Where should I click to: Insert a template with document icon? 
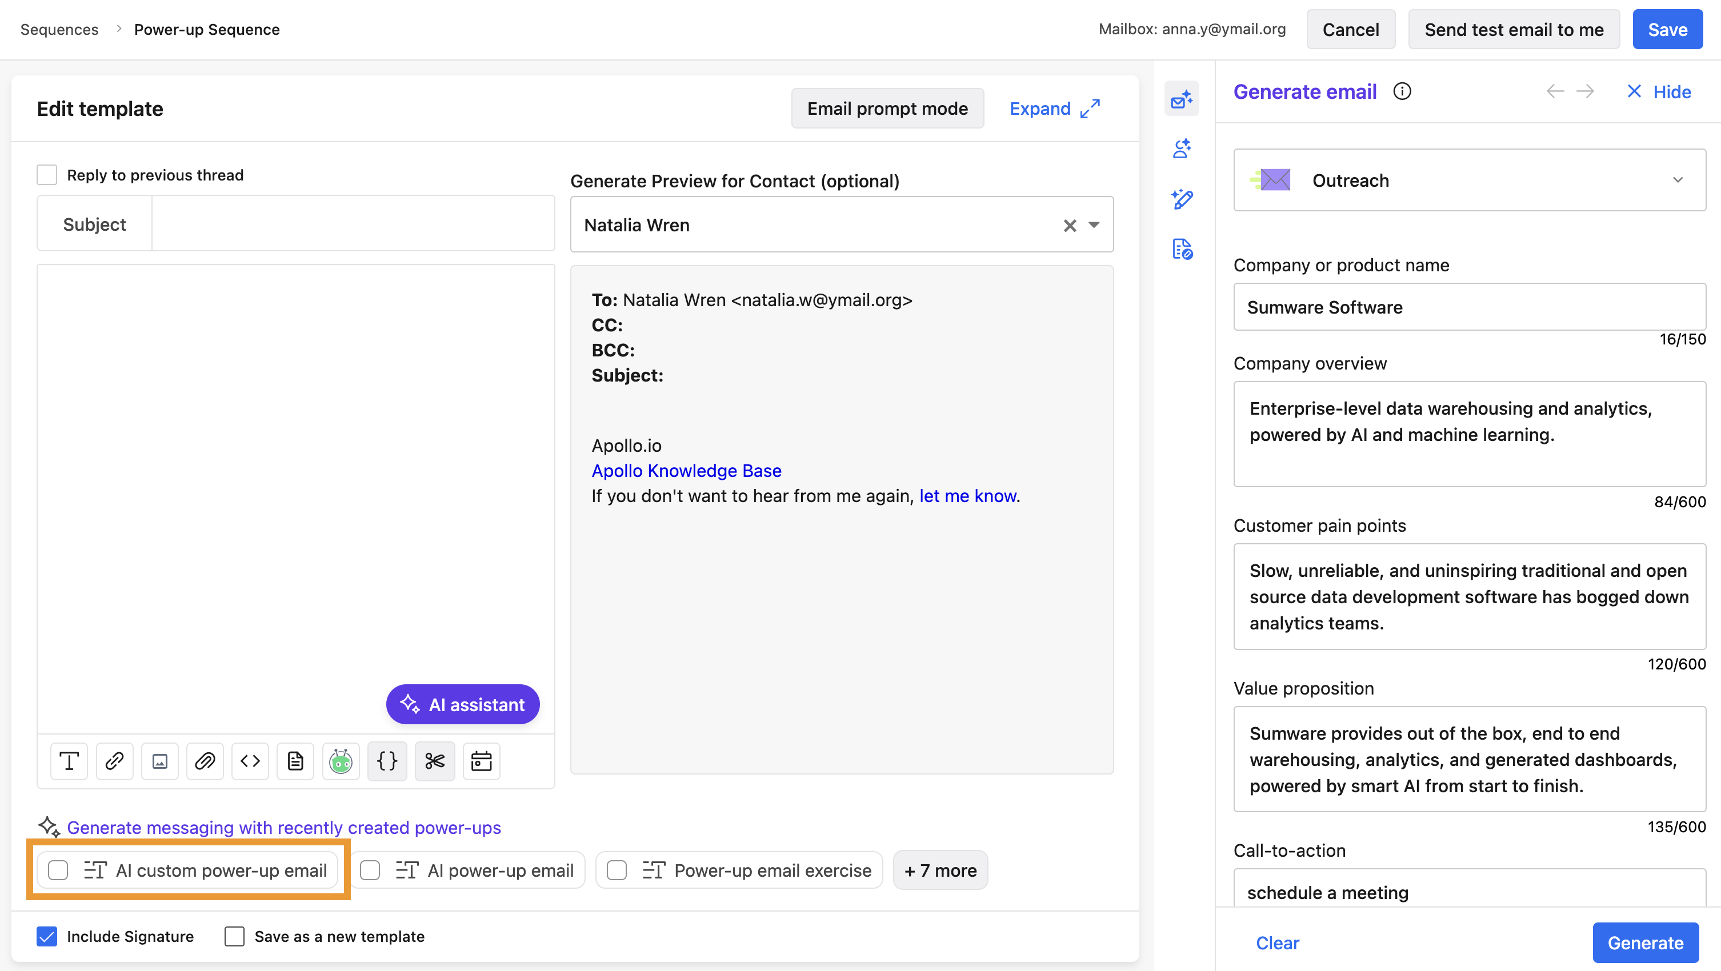(x=295, y=761)
